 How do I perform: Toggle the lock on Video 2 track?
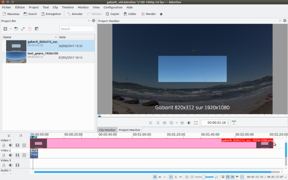click(4, 155)
